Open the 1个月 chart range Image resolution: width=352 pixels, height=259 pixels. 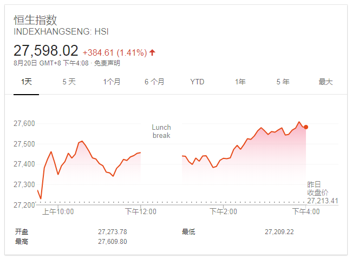[112, 82]
